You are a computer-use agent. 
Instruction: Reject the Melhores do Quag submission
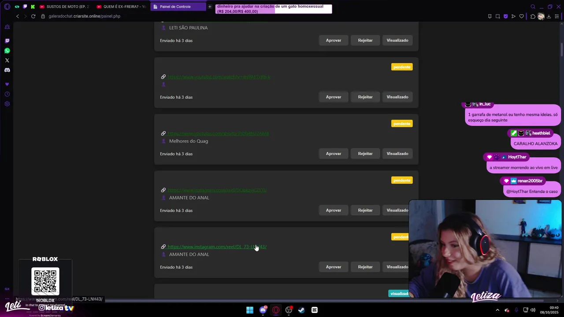[x=365, y=154]
